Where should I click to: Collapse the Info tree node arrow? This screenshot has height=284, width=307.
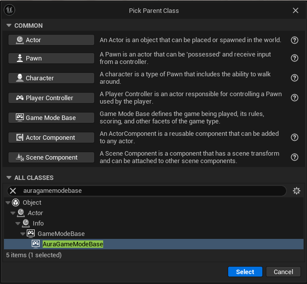pyautogui.click(x=18, y=224)
